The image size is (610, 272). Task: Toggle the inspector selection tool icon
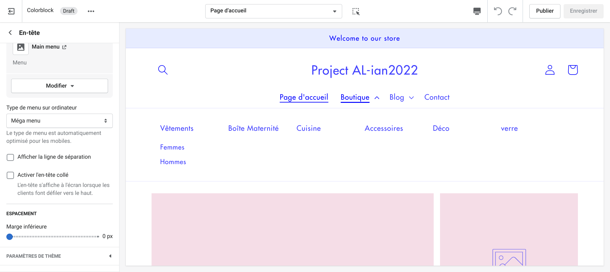coord(356,11)
